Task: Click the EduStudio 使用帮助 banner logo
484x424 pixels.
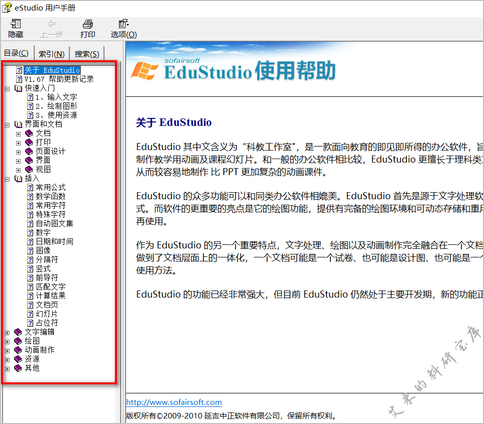Action: [x=233, y=70]
